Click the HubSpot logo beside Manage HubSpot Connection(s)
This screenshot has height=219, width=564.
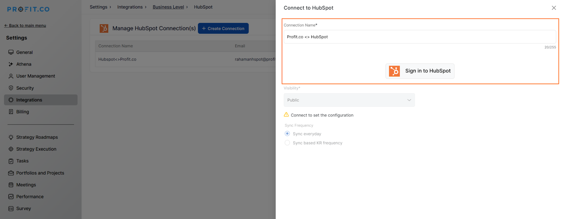(104, 28)
